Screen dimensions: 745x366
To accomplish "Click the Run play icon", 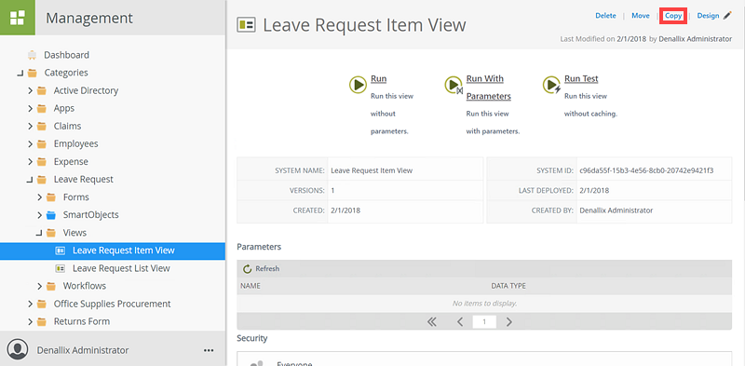I will pos(358,85).
